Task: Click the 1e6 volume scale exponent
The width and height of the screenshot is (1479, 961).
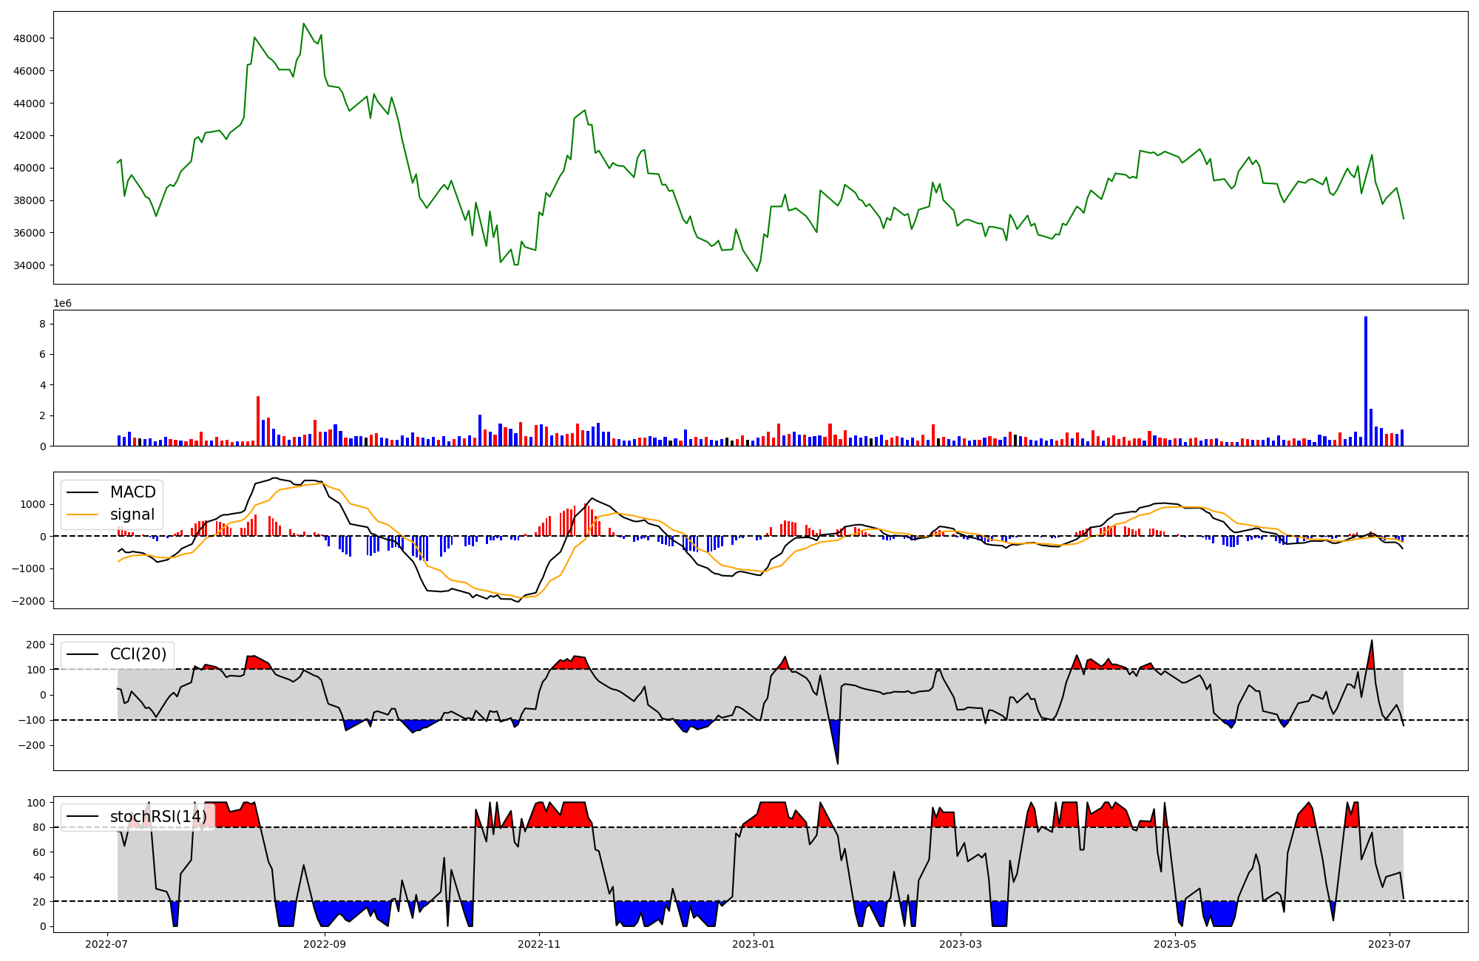Action: click(62, 304)
